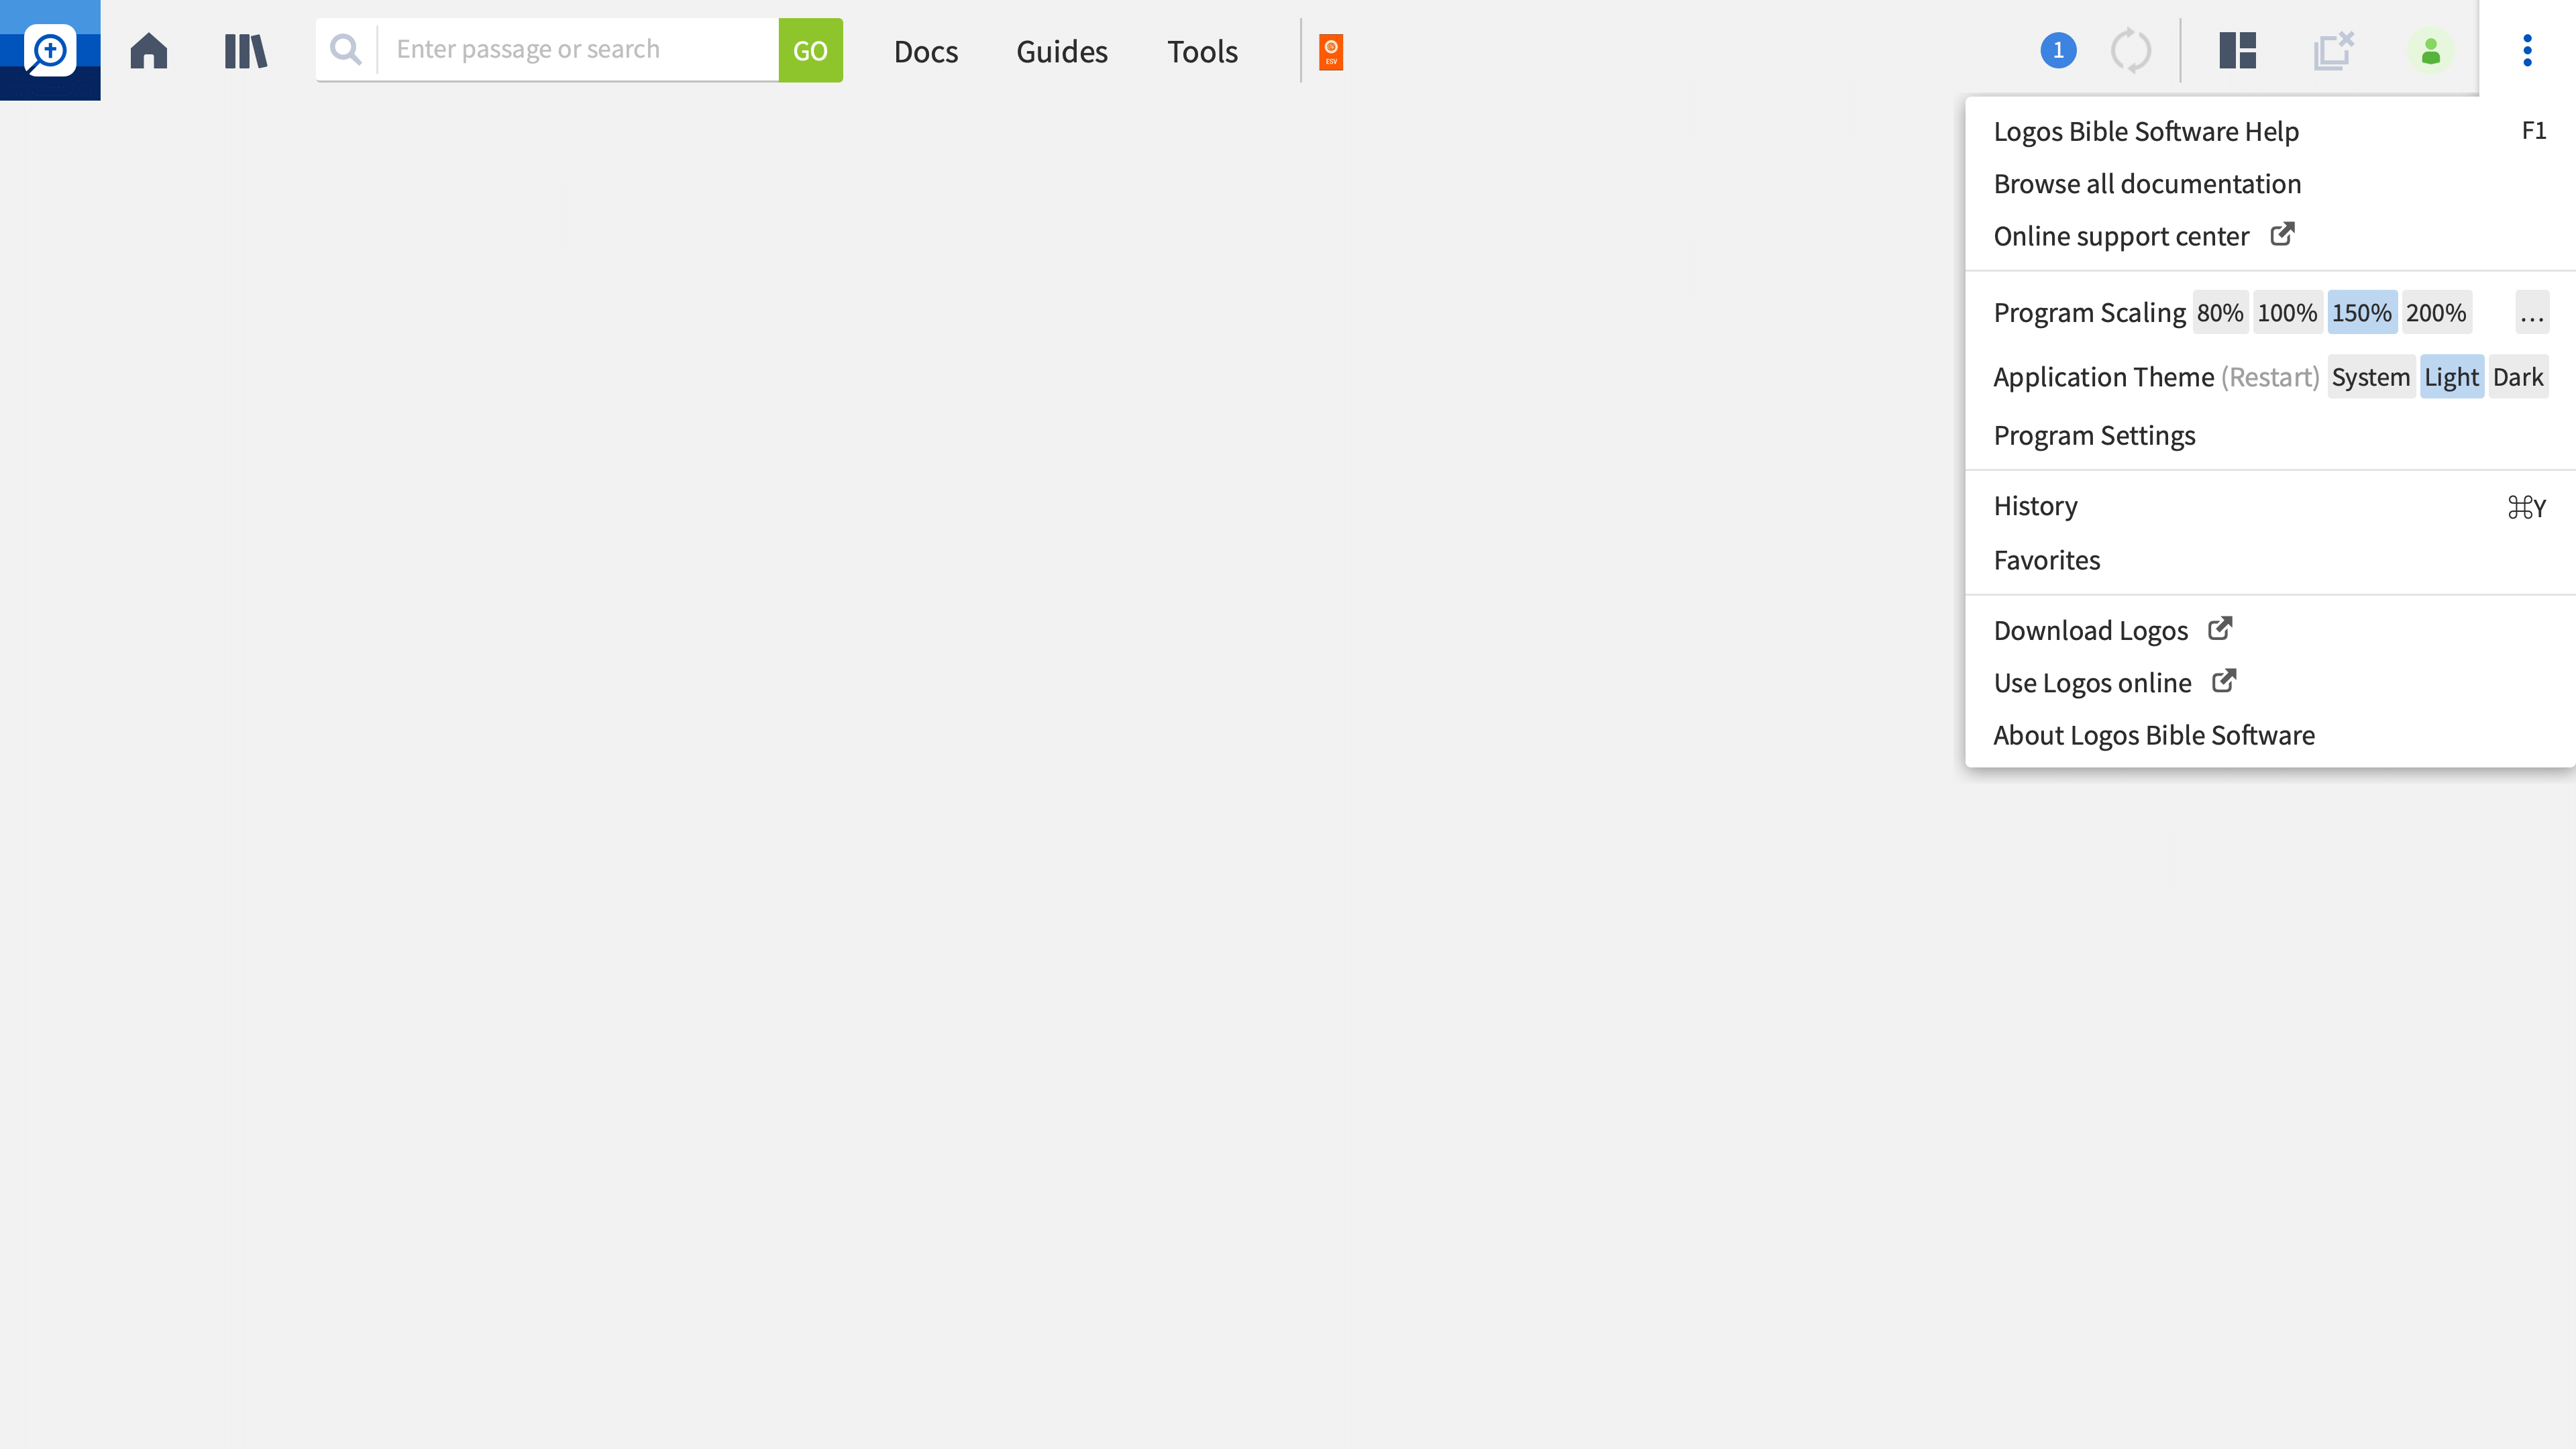
Task: Set program scaling to 200%
Action: coord(2435,313)
